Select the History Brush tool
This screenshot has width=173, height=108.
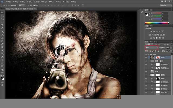pyautogui.click(x=2, y=41)
